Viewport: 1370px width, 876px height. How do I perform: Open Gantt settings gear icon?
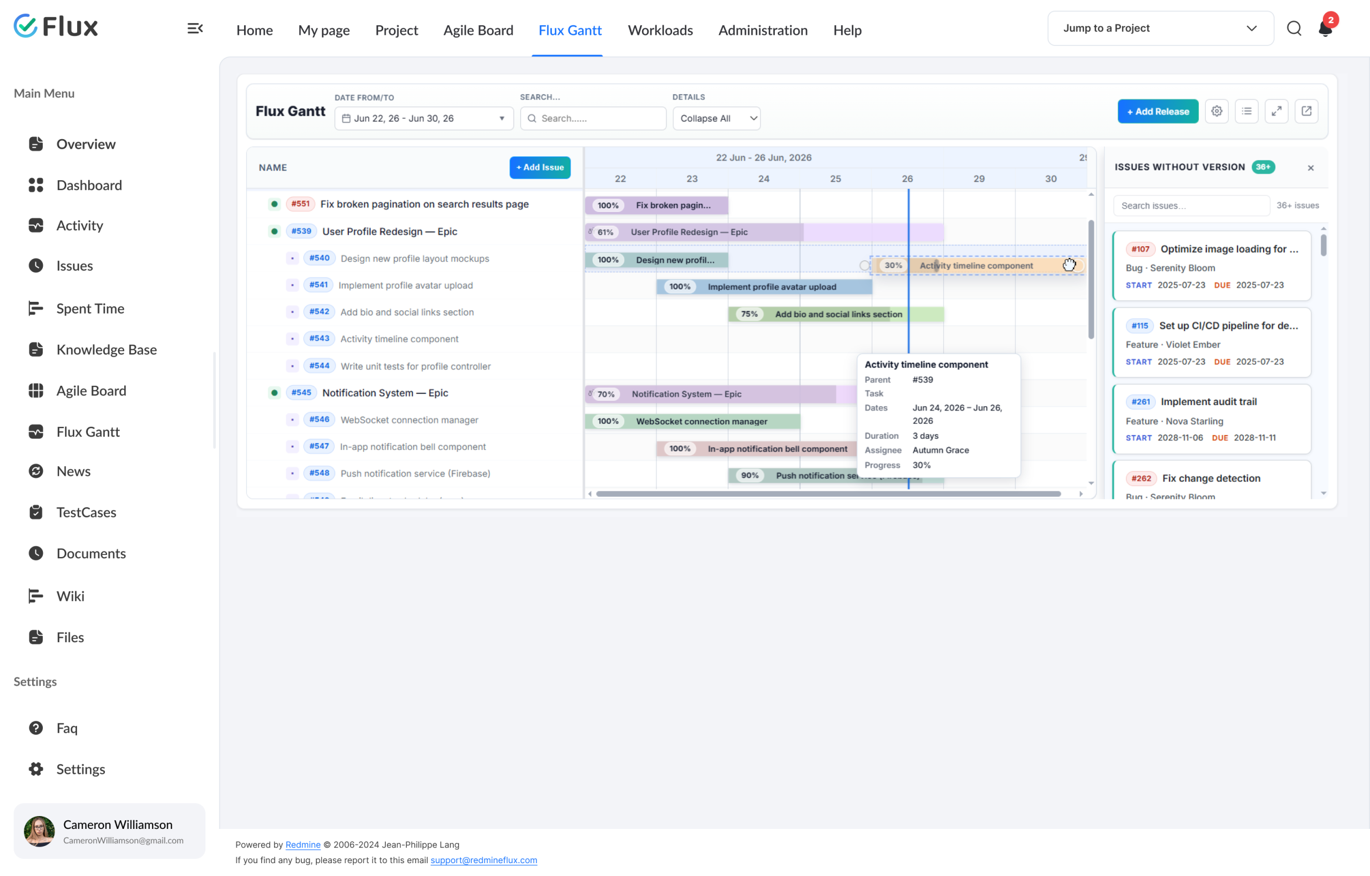[1216, 111]
